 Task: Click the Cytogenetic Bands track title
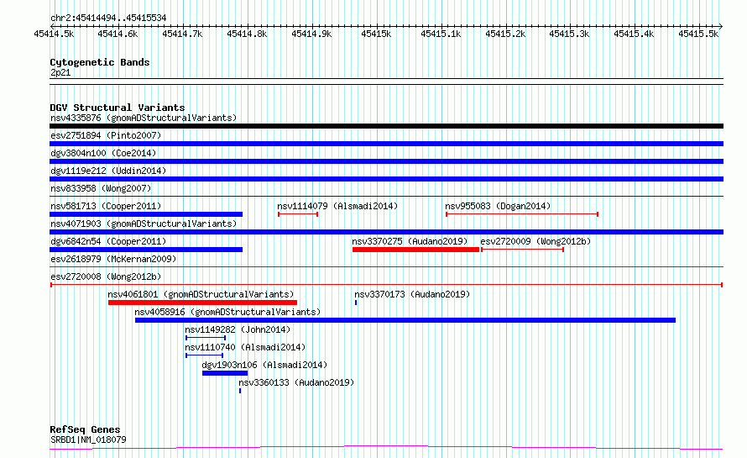pos(100,62)
